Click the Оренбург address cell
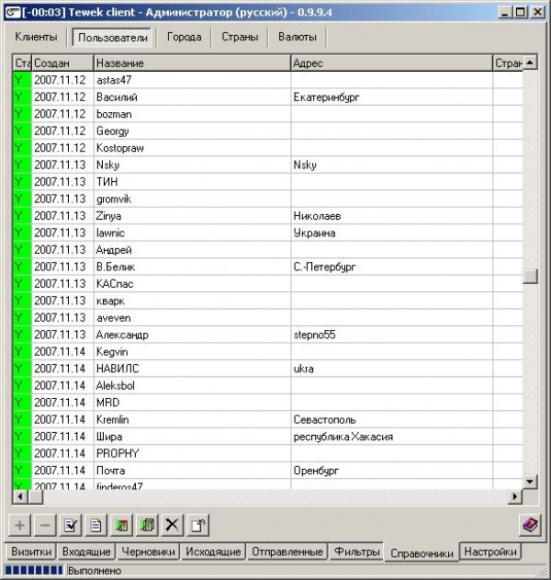This screenshot has width=551, height=580. tap(392, 471)
